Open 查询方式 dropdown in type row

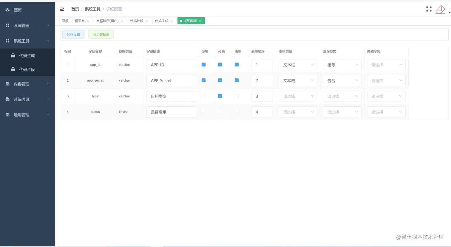click(342, 96)
